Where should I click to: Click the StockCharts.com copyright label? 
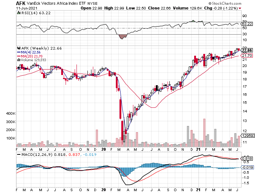(225, 3)
